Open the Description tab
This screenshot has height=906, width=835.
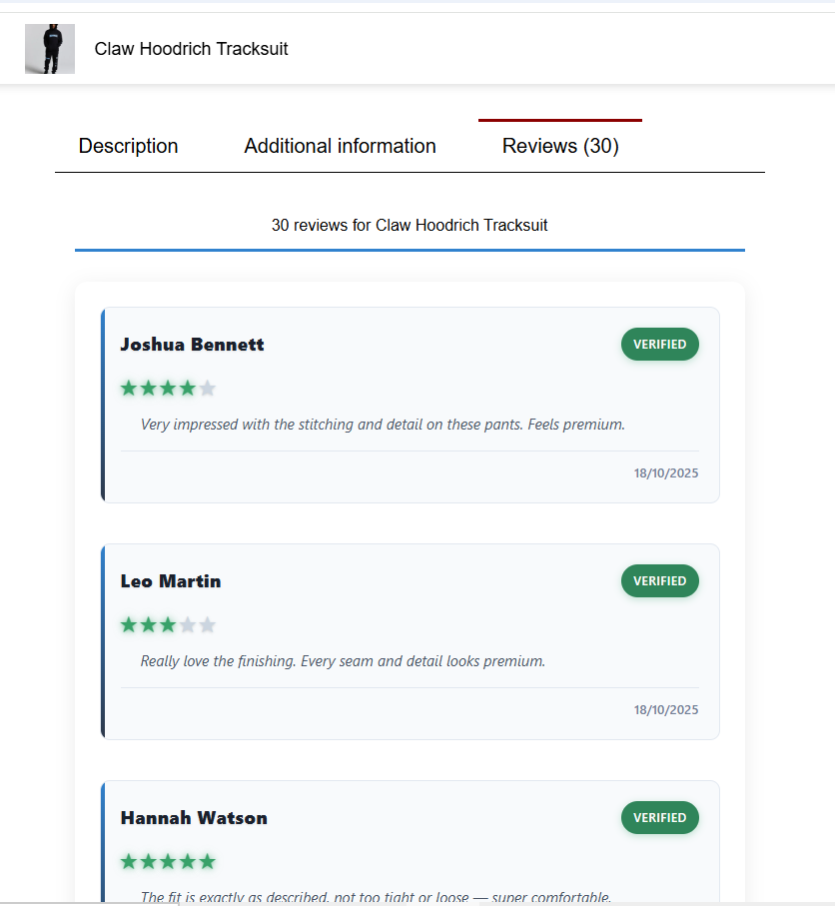(128, 146)
